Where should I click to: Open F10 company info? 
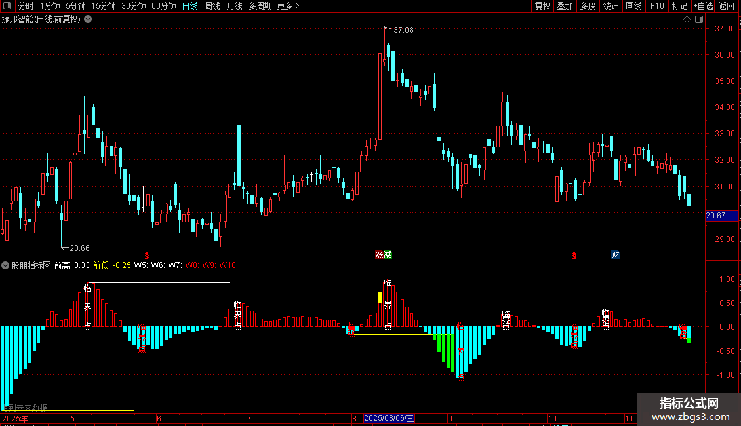point(657,6)
